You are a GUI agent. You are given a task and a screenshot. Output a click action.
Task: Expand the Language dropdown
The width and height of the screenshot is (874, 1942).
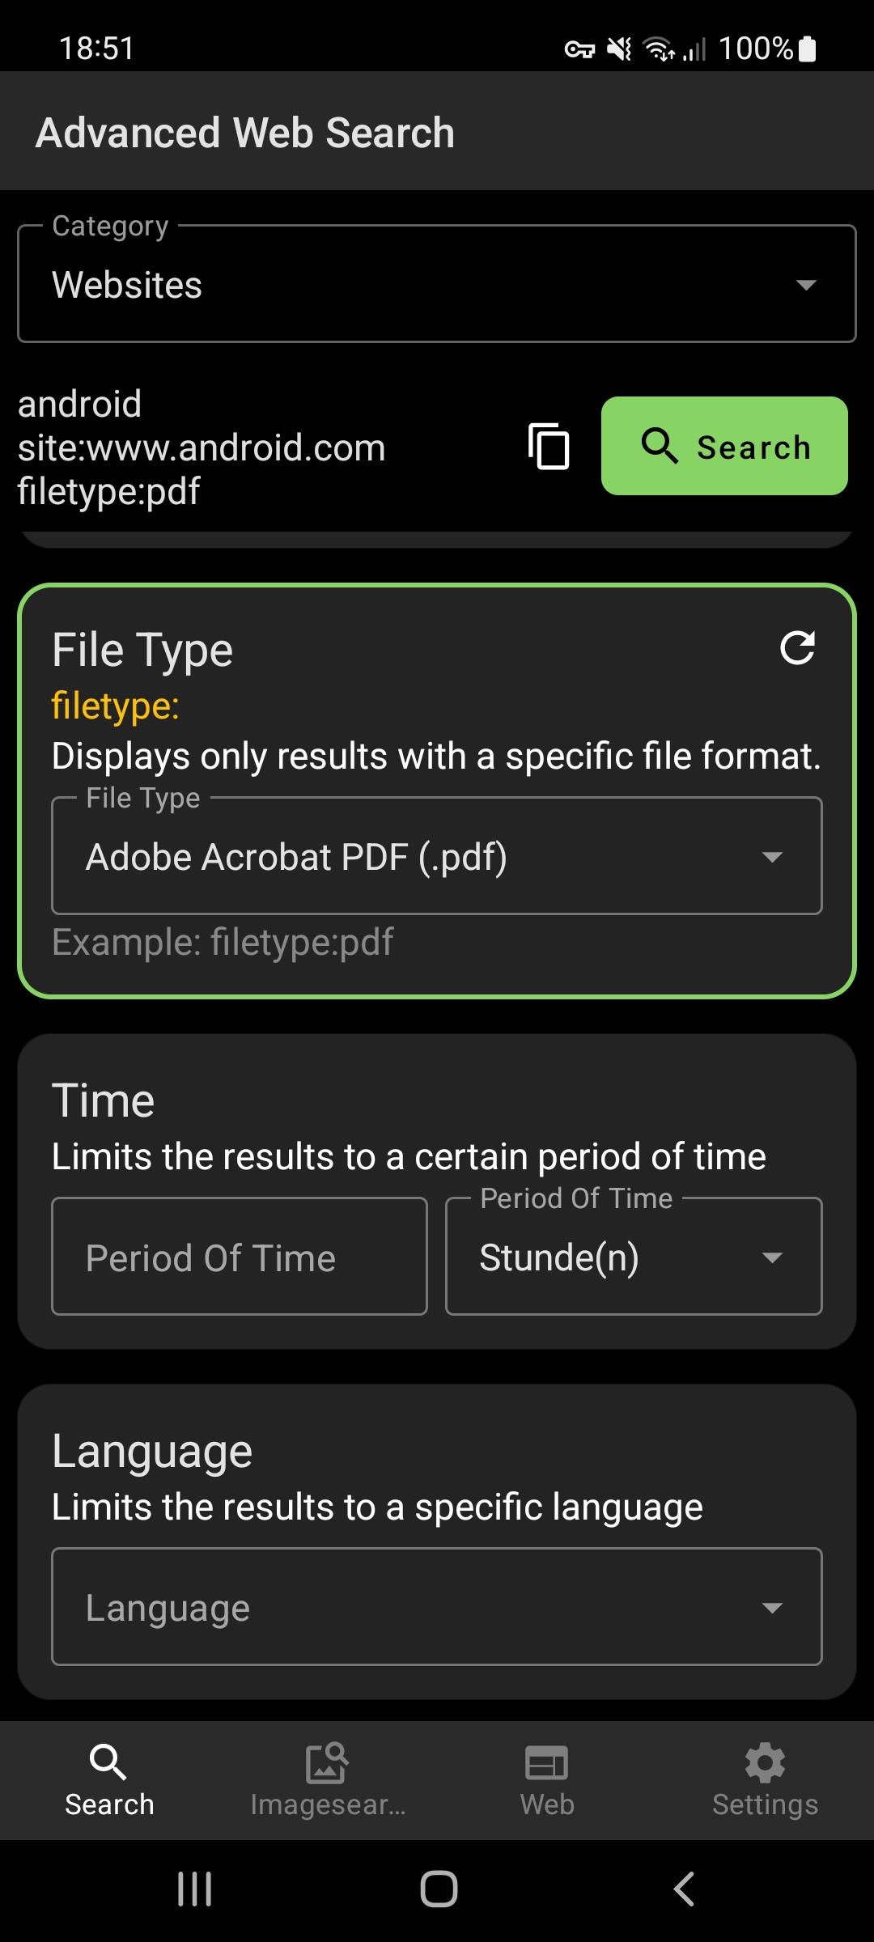coord(437,1607)
